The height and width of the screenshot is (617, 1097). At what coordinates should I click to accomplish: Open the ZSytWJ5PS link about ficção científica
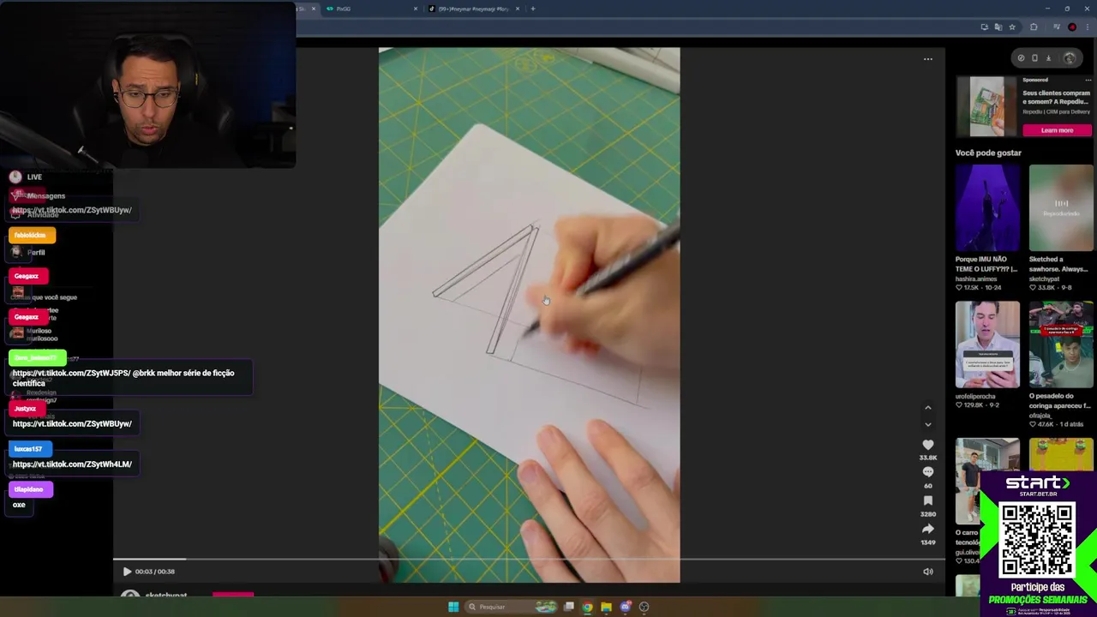pyautogui.click(x=71, y=373)
